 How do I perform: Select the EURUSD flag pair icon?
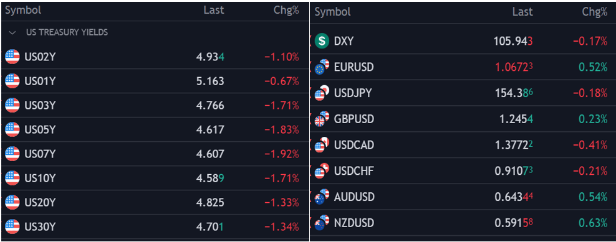pyautogui.click(x=322, y=67)
